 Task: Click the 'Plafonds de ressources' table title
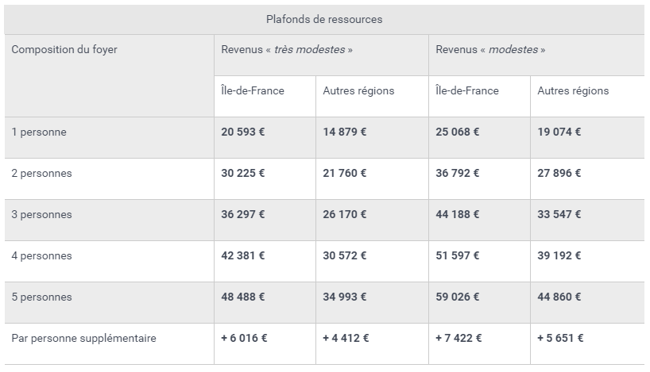click(323, 20)
